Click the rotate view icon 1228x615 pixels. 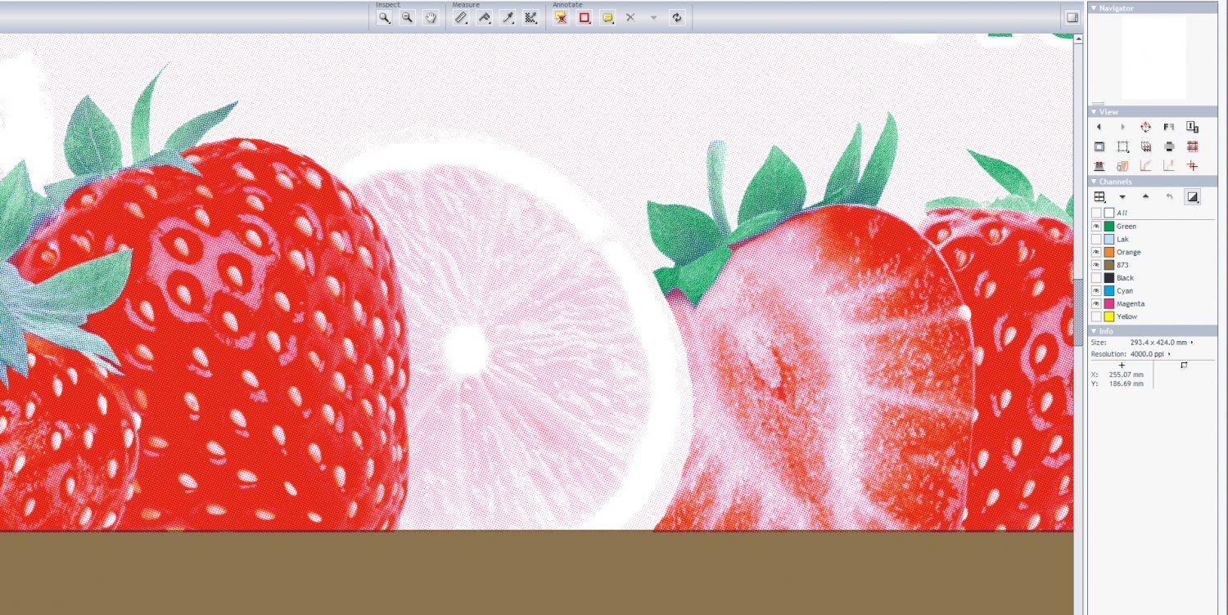1145,128
